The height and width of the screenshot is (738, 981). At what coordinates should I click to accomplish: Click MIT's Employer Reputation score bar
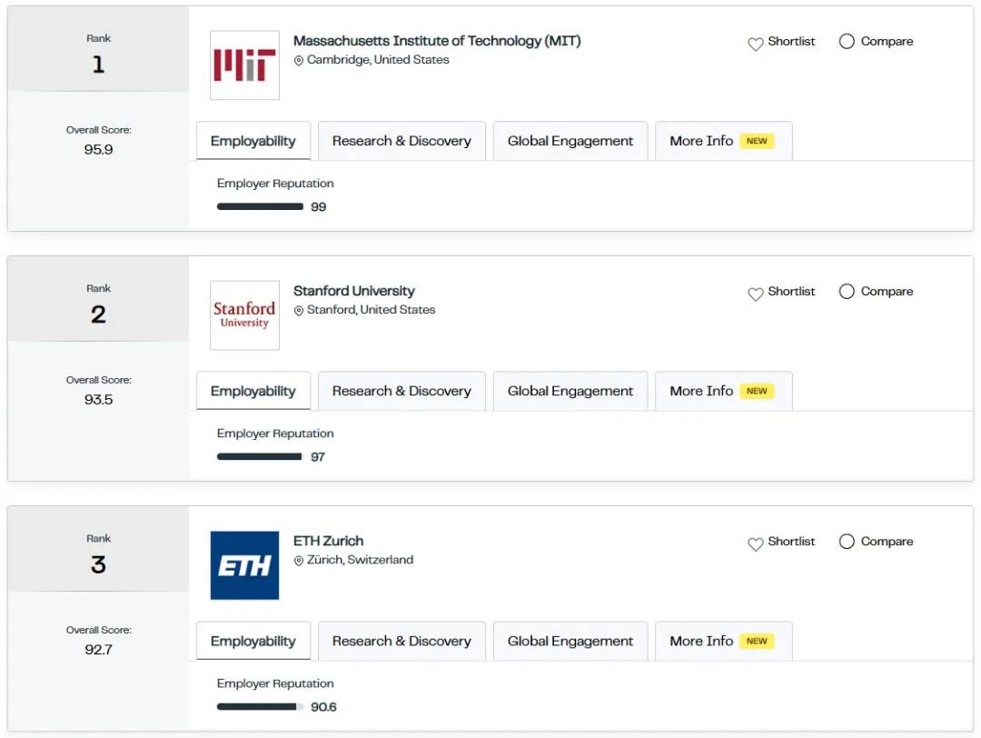(260, 207)
